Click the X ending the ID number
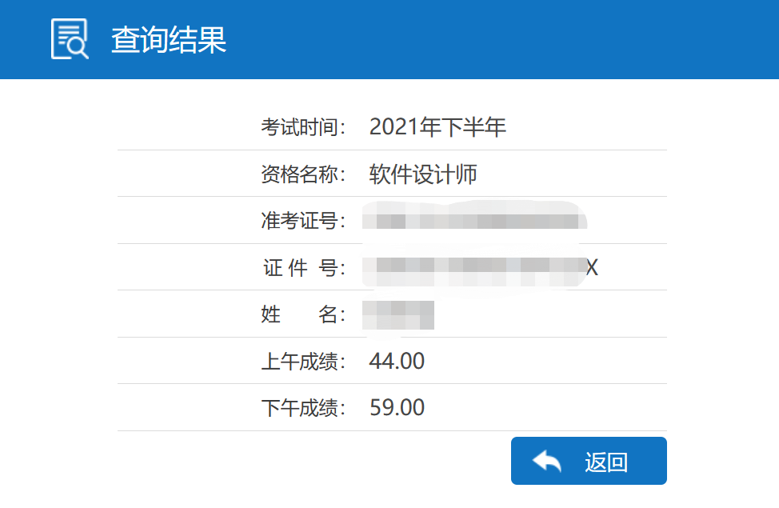Screen dimensions: 779x508 click(592, 268)
